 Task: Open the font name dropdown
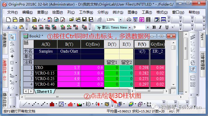[x=130, y=27]
